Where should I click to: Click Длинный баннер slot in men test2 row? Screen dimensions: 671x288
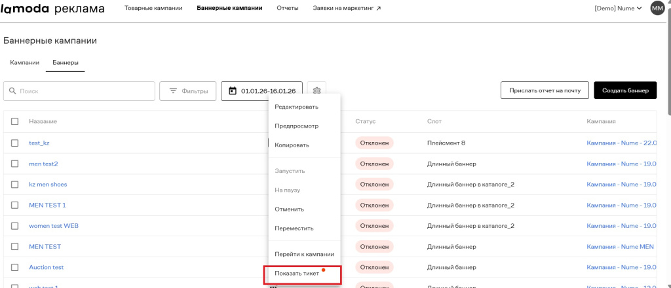coord(451,164)
